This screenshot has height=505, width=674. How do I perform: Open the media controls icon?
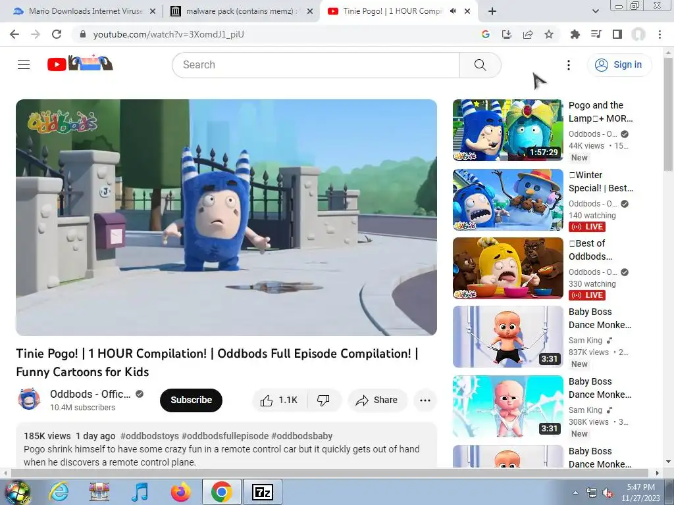coord(596,34)
